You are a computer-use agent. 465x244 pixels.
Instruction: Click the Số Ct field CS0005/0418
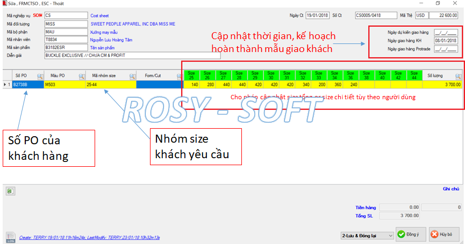pyautogui.click(x=376, y=15)
